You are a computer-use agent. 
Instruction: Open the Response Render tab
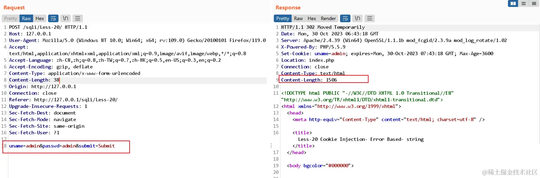point(328,18)
